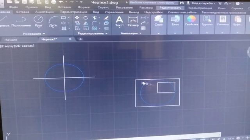Screen dimensions: 250x140
Task: Select the Polyline (Полилиния) tool
Action: [x=21, y=22]
